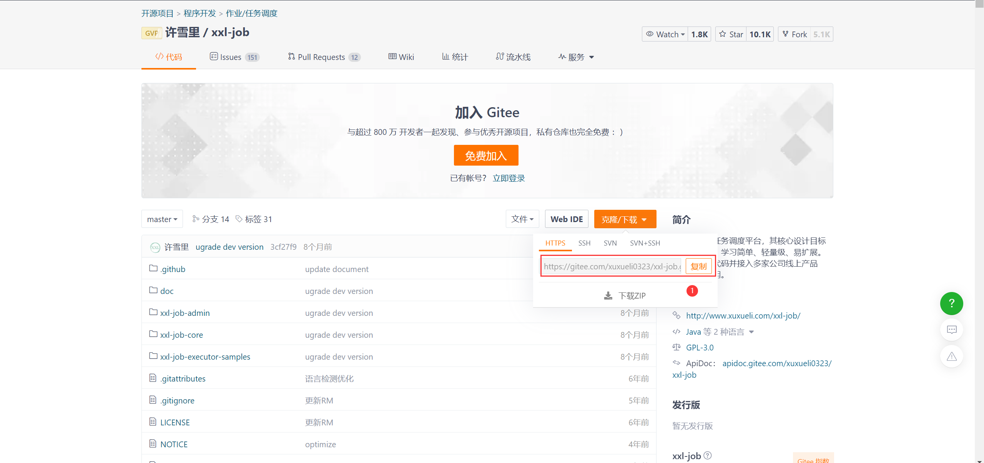Click the 立即登录 login link
The width and height of the screenshot is (984, 463).
(x=509, y=178)
